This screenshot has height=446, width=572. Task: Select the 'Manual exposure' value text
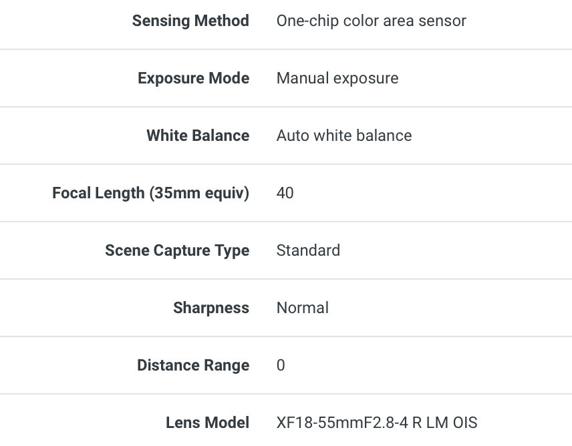point(337,78)
